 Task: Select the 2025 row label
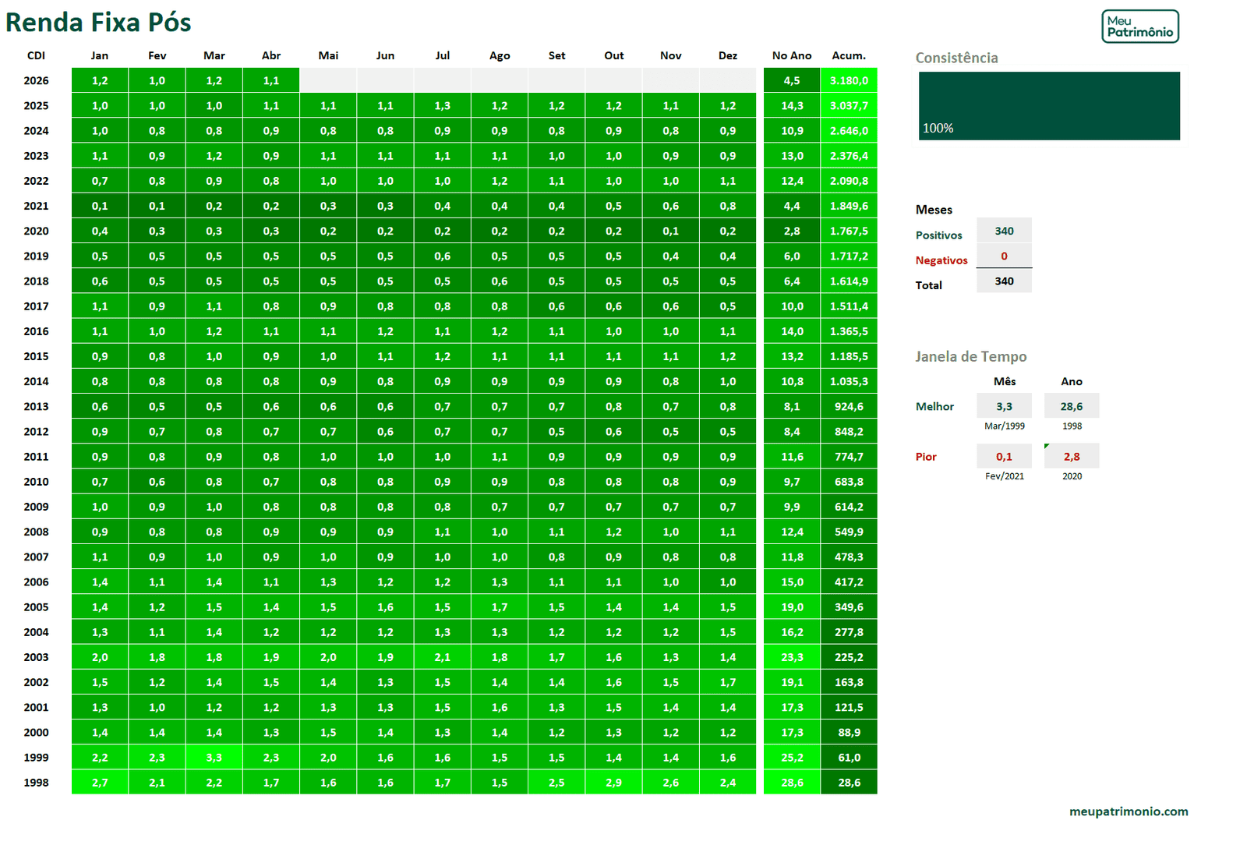[36, 105]
